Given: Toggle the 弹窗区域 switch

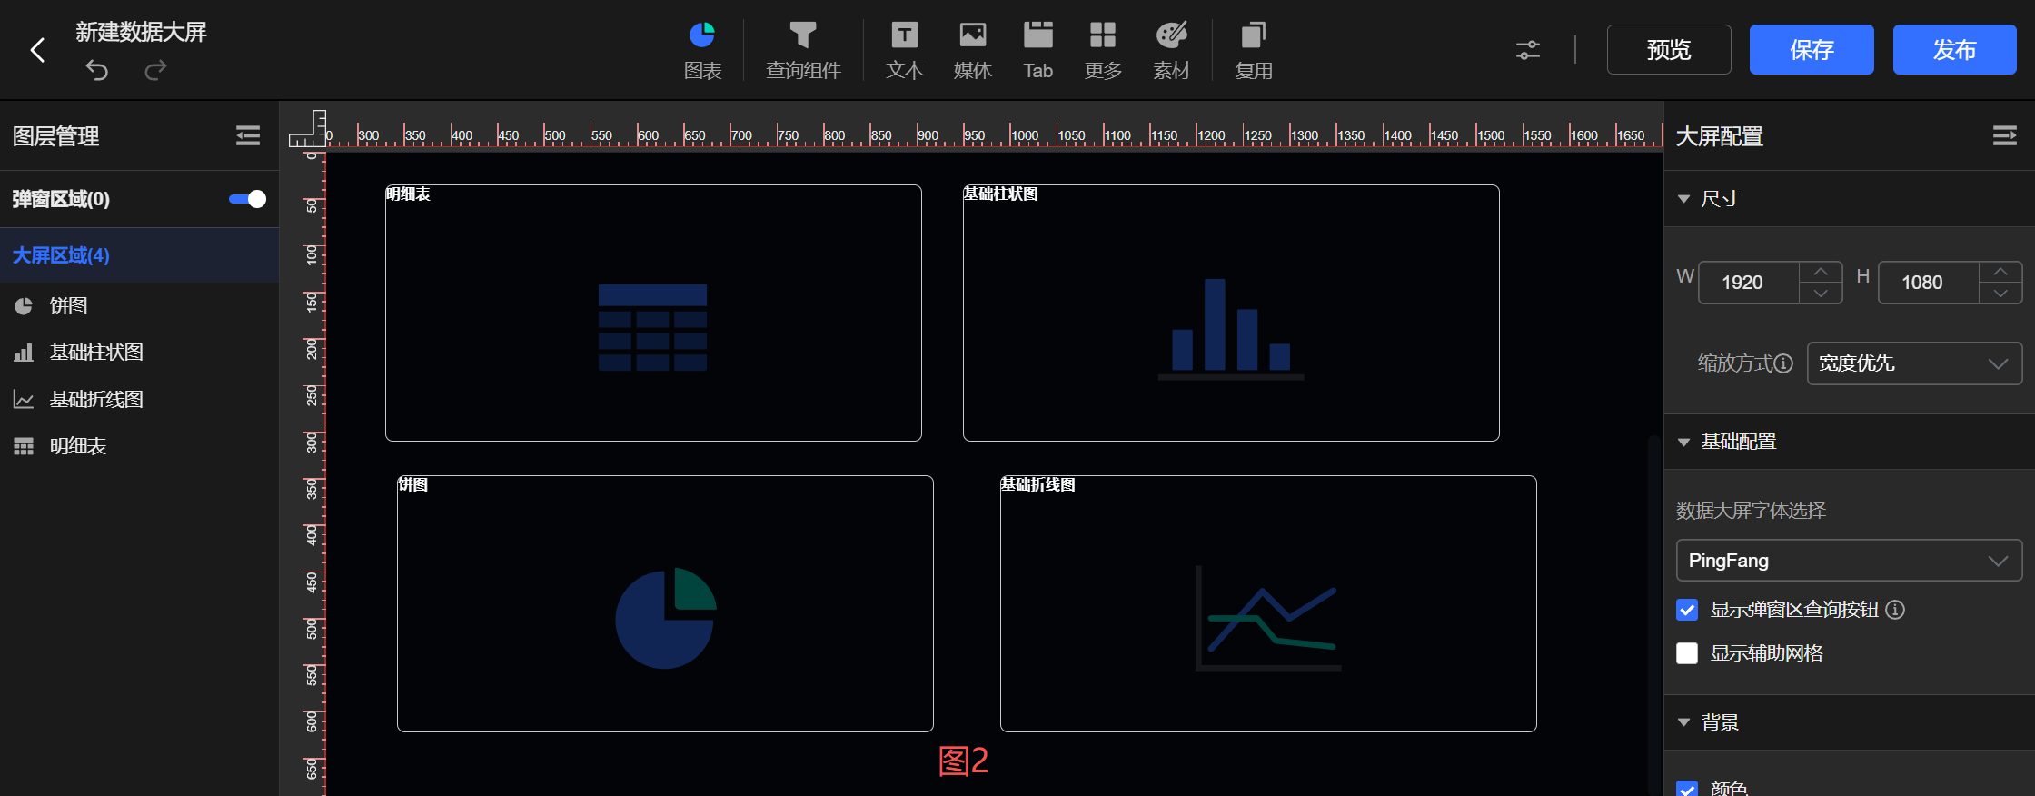Looking at the screenshot, I should coord(247,199).
